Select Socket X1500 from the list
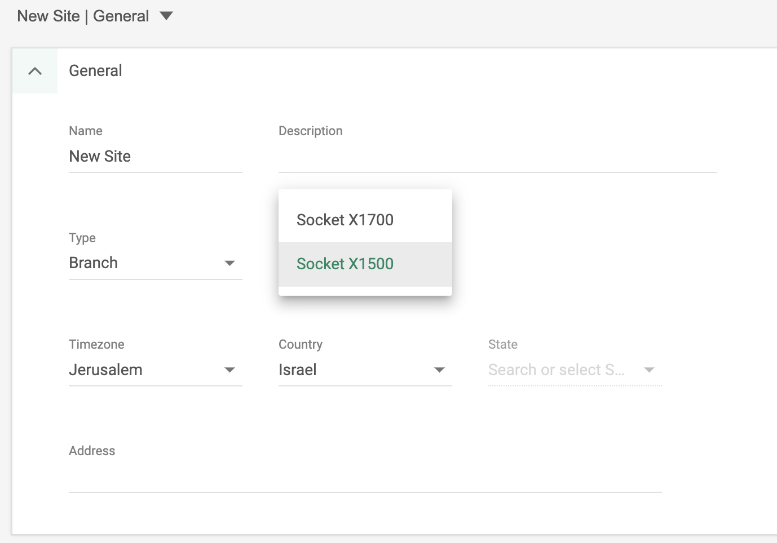The height and width of the screenshot is (543, 777). pos(345,264)
